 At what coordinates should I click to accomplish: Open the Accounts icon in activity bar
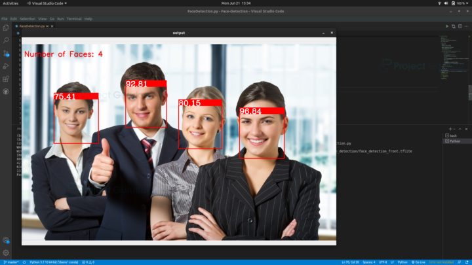coord(6,239)
